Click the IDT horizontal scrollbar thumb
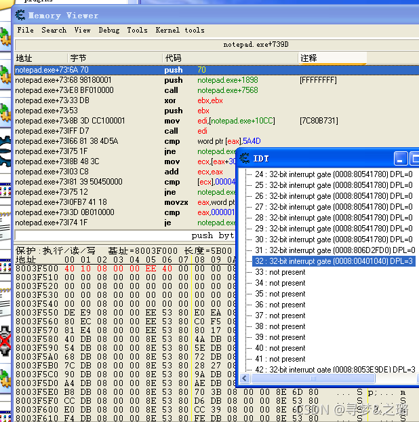This screenshot has height=422, width=419. click(313, 378)
